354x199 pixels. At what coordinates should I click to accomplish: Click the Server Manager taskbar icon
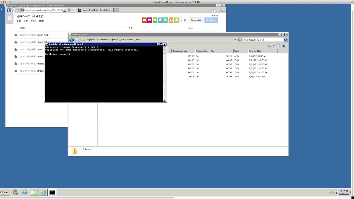[x=15, y=192]
